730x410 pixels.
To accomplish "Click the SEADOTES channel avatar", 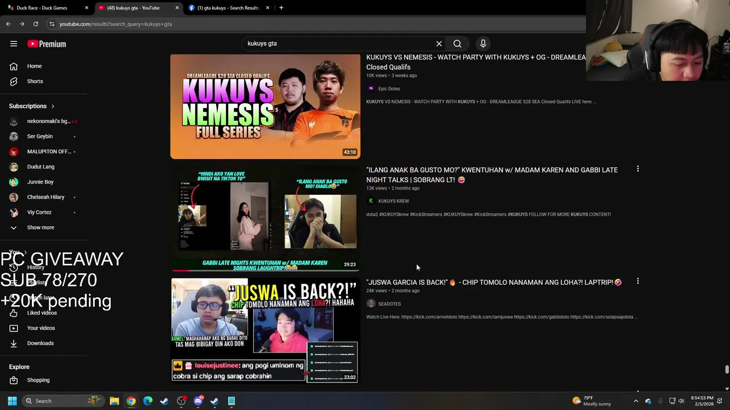I will [x=371, y=304].
